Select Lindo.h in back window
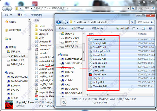 pyautogui.click(x=41, y=53)
